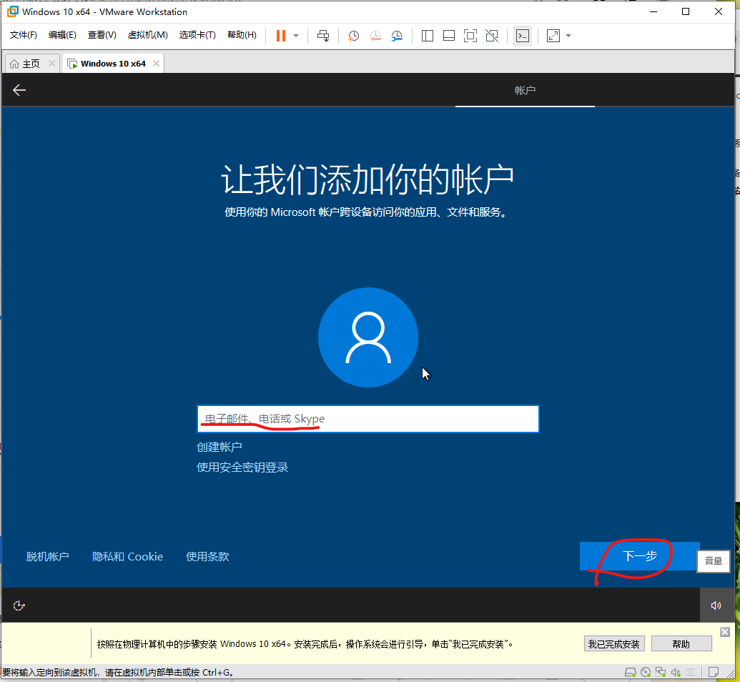740x682 pixels.
Task: Open the 使用条款 link
Action: (x=207, y=556)
